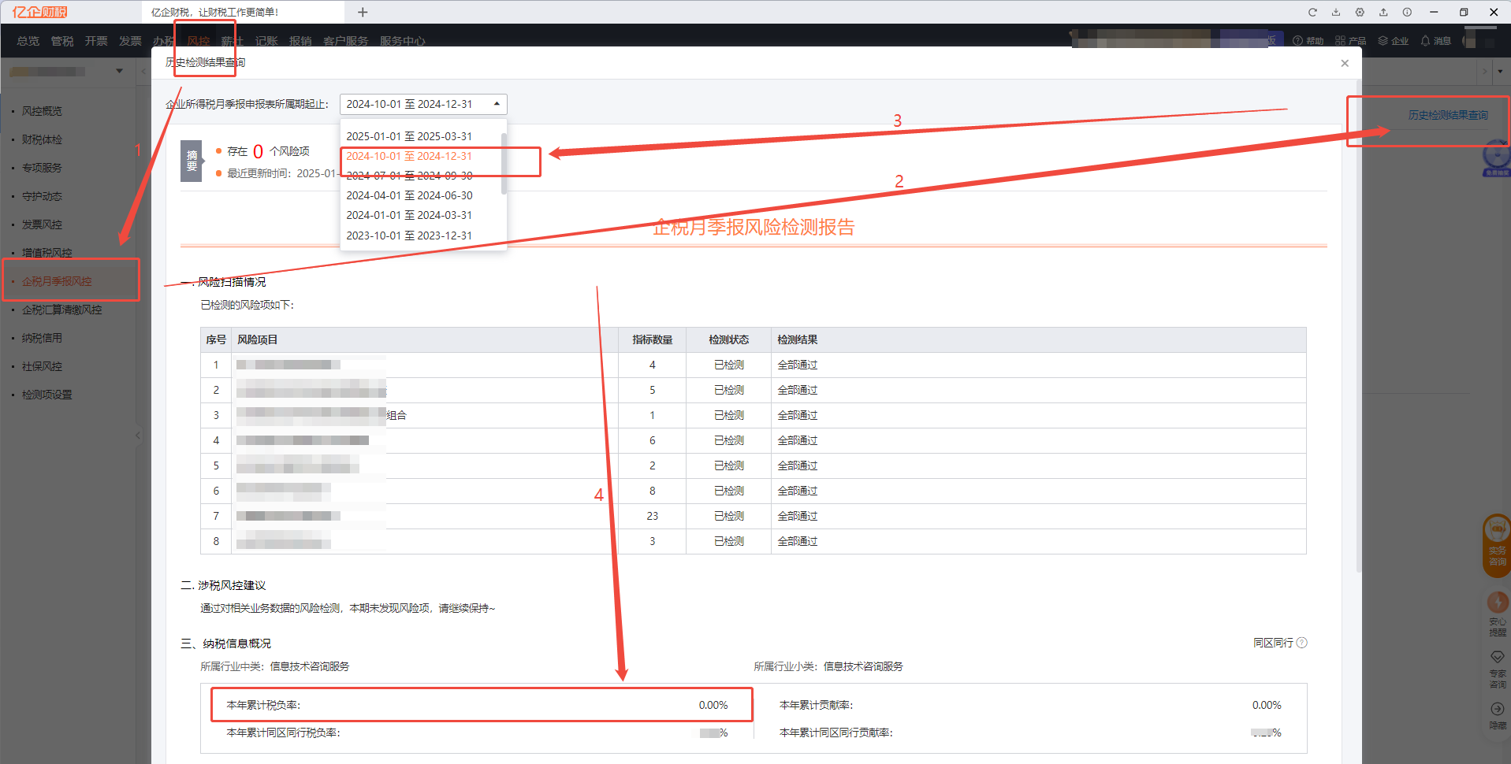Click the refresh icon in title bar
The height and width of the screenshot is (764, 1511).
(x=1312, y=13)
